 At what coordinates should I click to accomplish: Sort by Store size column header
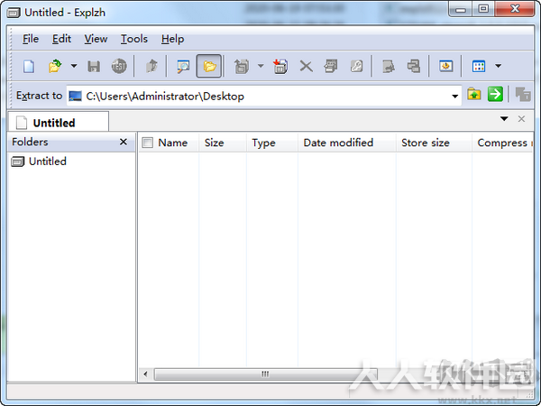434,143
